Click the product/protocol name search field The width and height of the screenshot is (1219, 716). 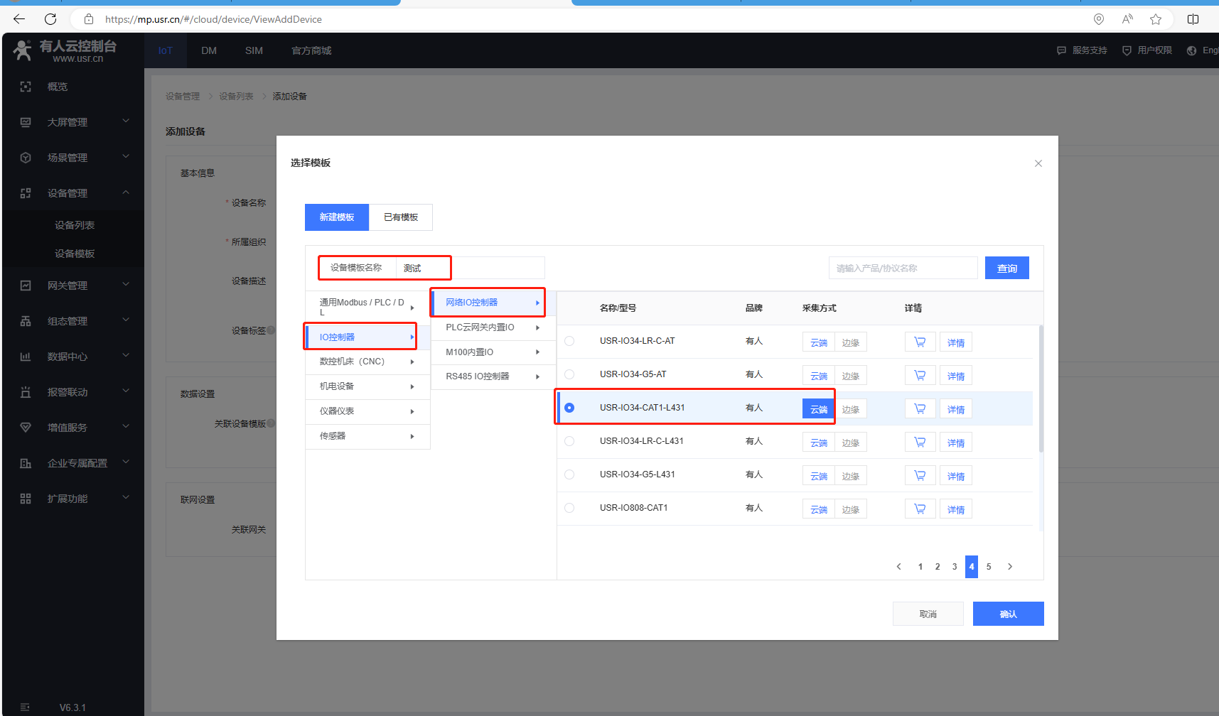(903, 268)
